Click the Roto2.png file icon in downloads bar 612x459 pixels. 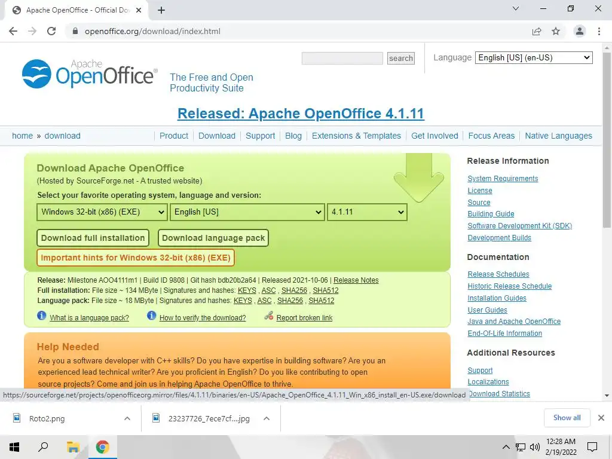(x=17, y=418)
